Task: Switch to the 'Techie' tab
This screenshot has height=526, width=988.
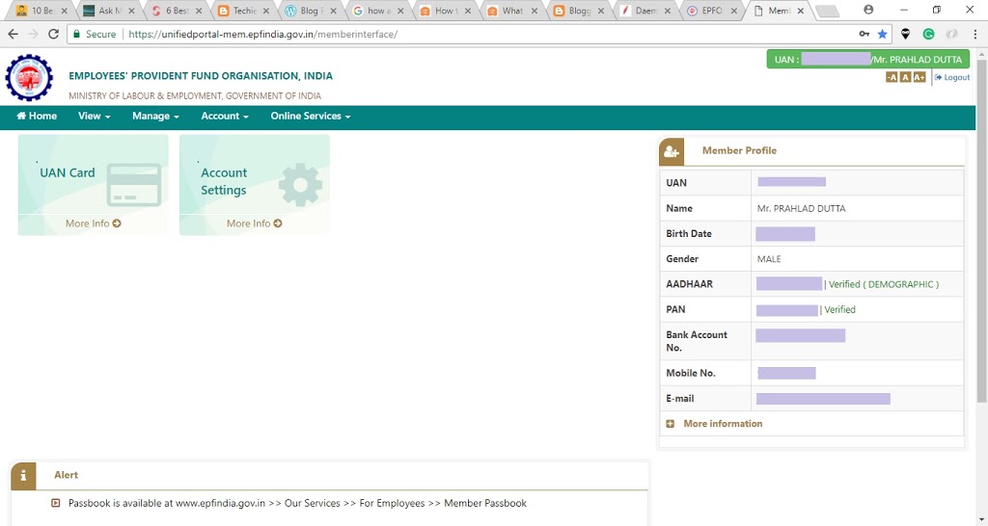Action: pos(243,11)
